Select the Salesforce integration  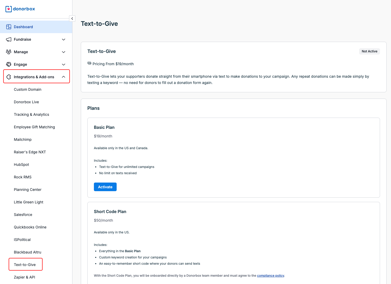[23, 215]
